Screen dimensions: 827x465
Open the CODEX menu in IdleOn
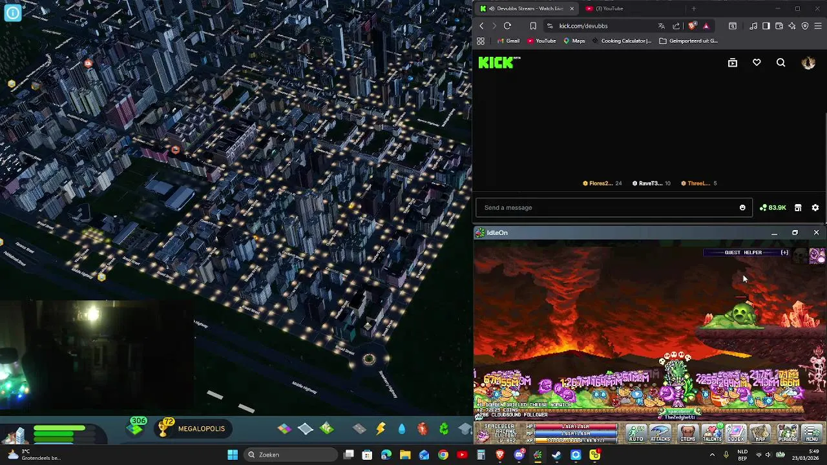[736, 433]
